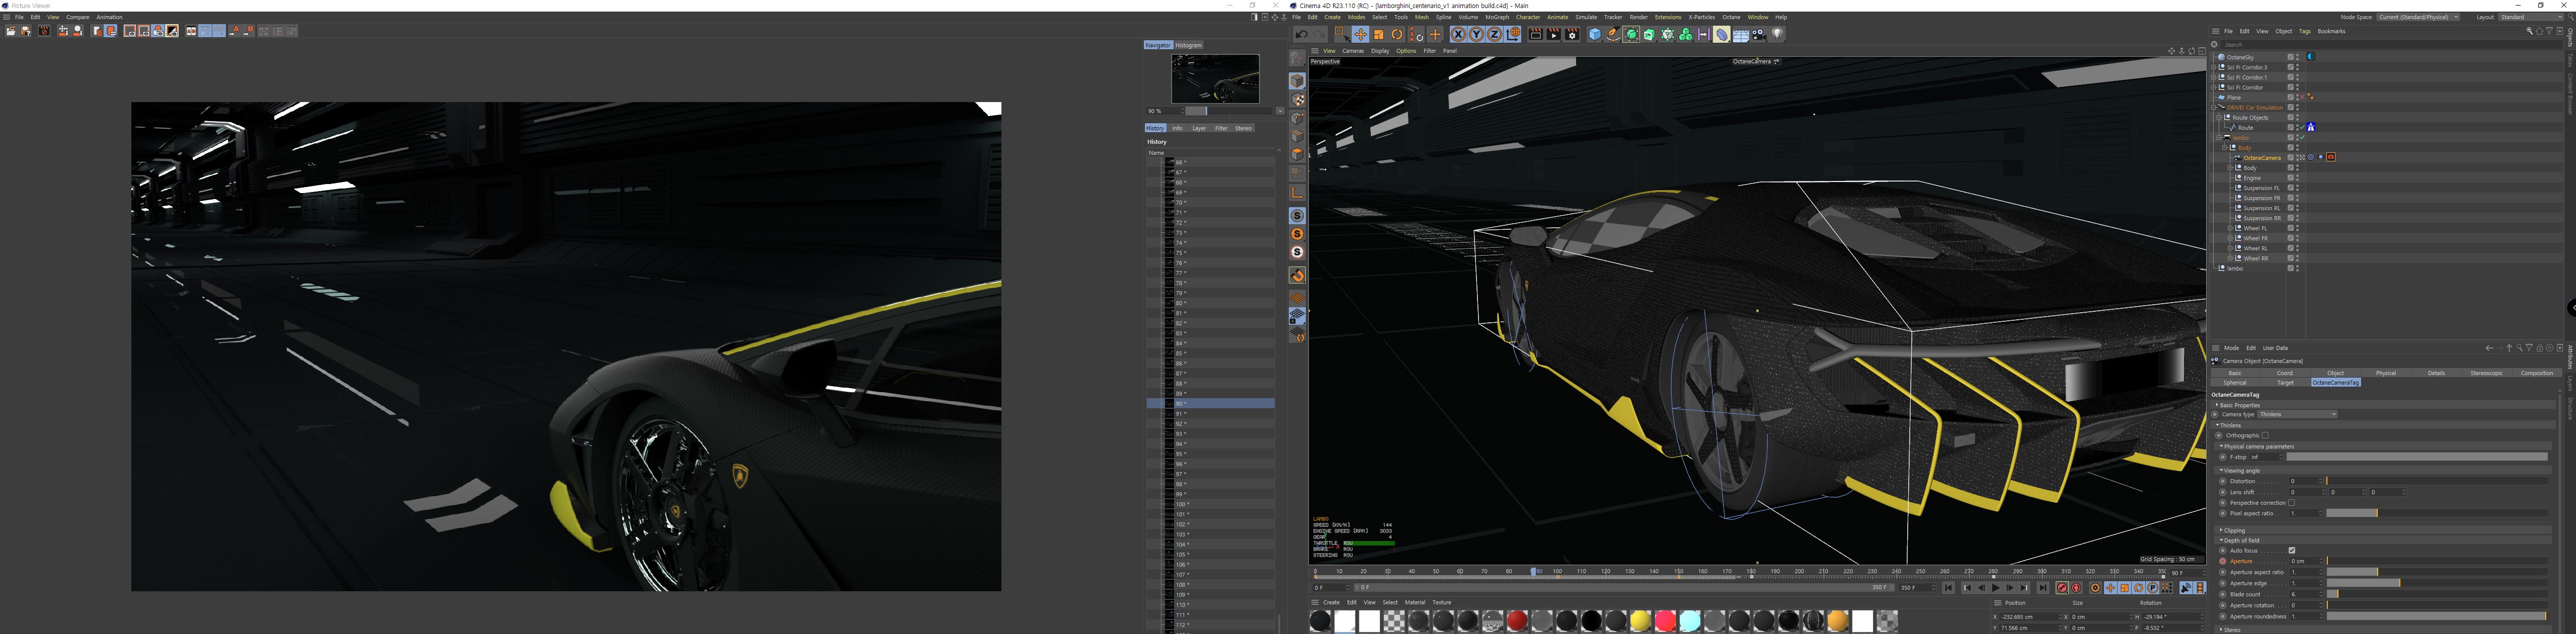Click Make Editable icon in left palette

1297,58
